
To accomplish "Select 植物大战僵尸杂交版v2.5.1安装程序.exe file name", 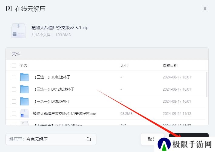I will [x=64, y=114].
